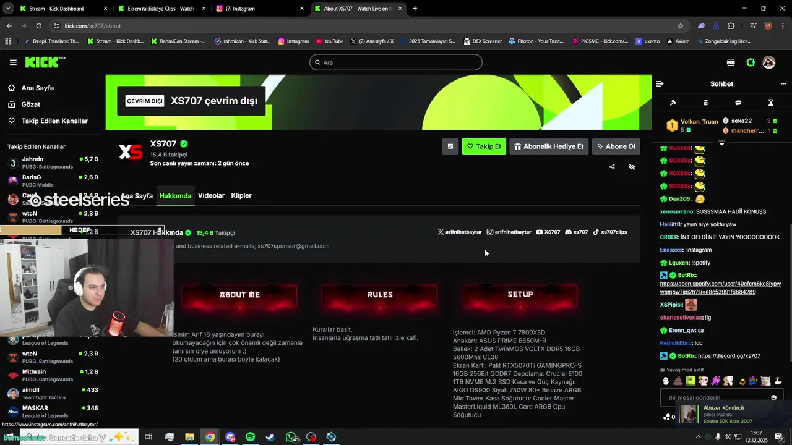Open the TikTok xs707clips link
792x445 pixels.
click(610, 232)
